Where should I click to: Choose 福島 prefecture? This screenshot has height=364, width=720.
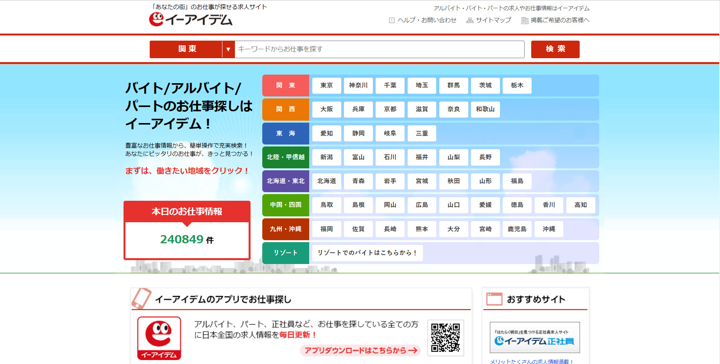tap(517, 181)
